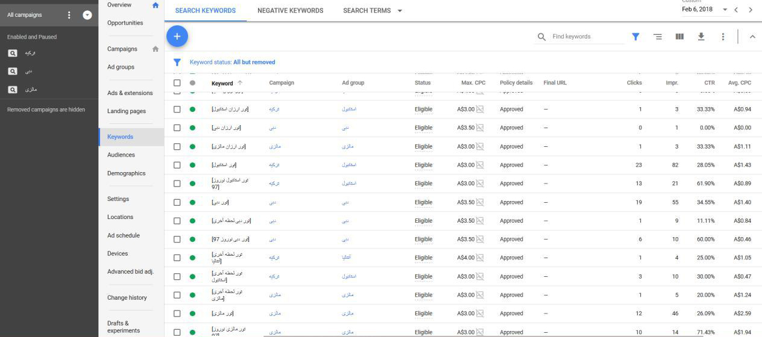
Task: Click the bid simulator icon in 28.05% CTR row
Action: (480, 165)
